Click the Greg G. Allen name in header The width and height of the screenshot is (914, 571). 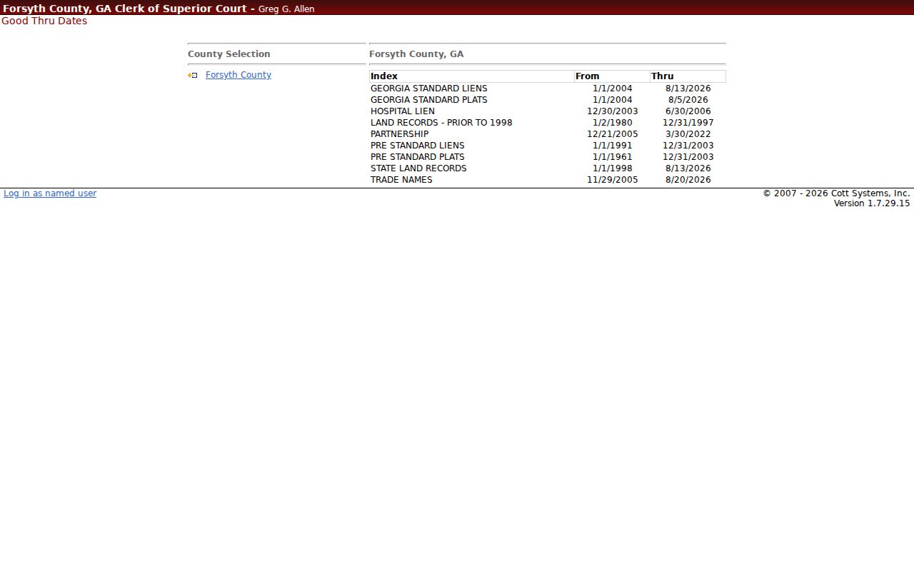(x=286, y=9)
